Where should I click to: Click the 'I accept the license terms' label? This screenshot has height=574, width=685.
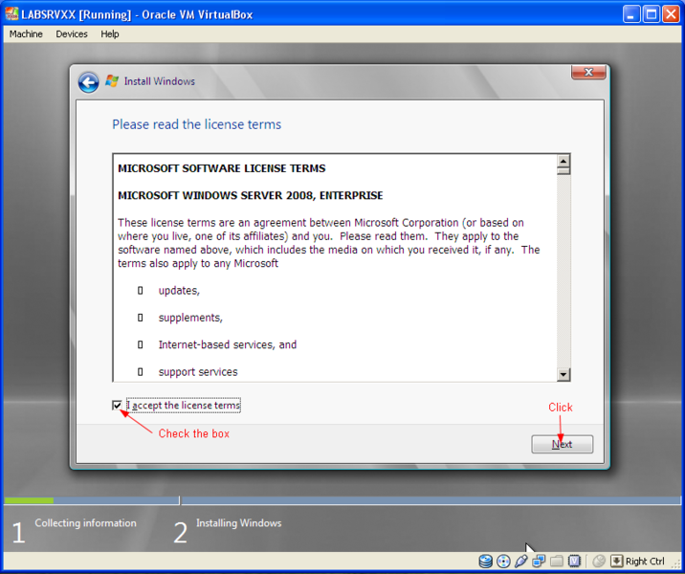[184, 406]
